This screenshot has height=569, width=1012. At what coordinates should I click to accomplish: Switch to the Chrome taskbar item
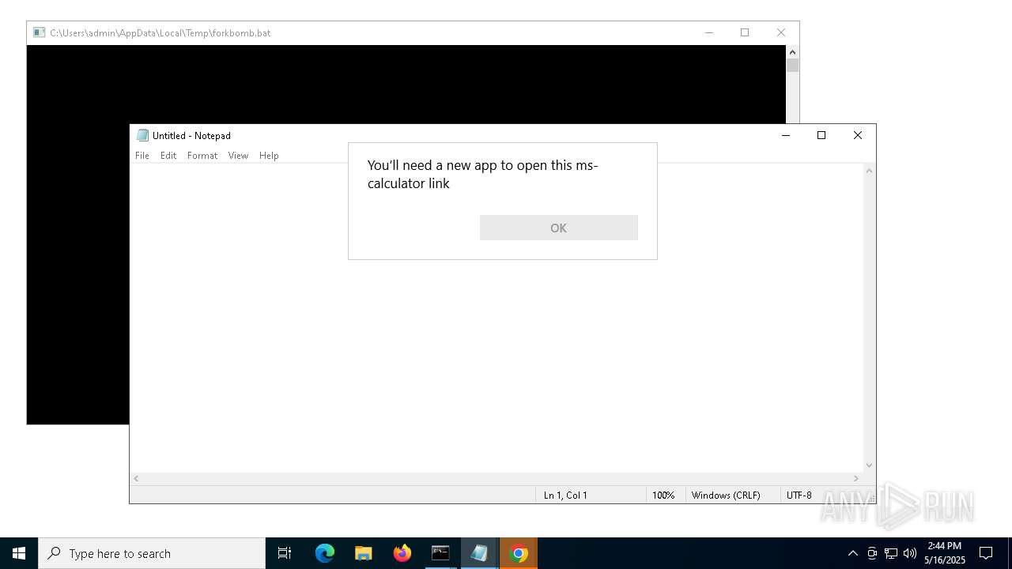pos(519,553)
